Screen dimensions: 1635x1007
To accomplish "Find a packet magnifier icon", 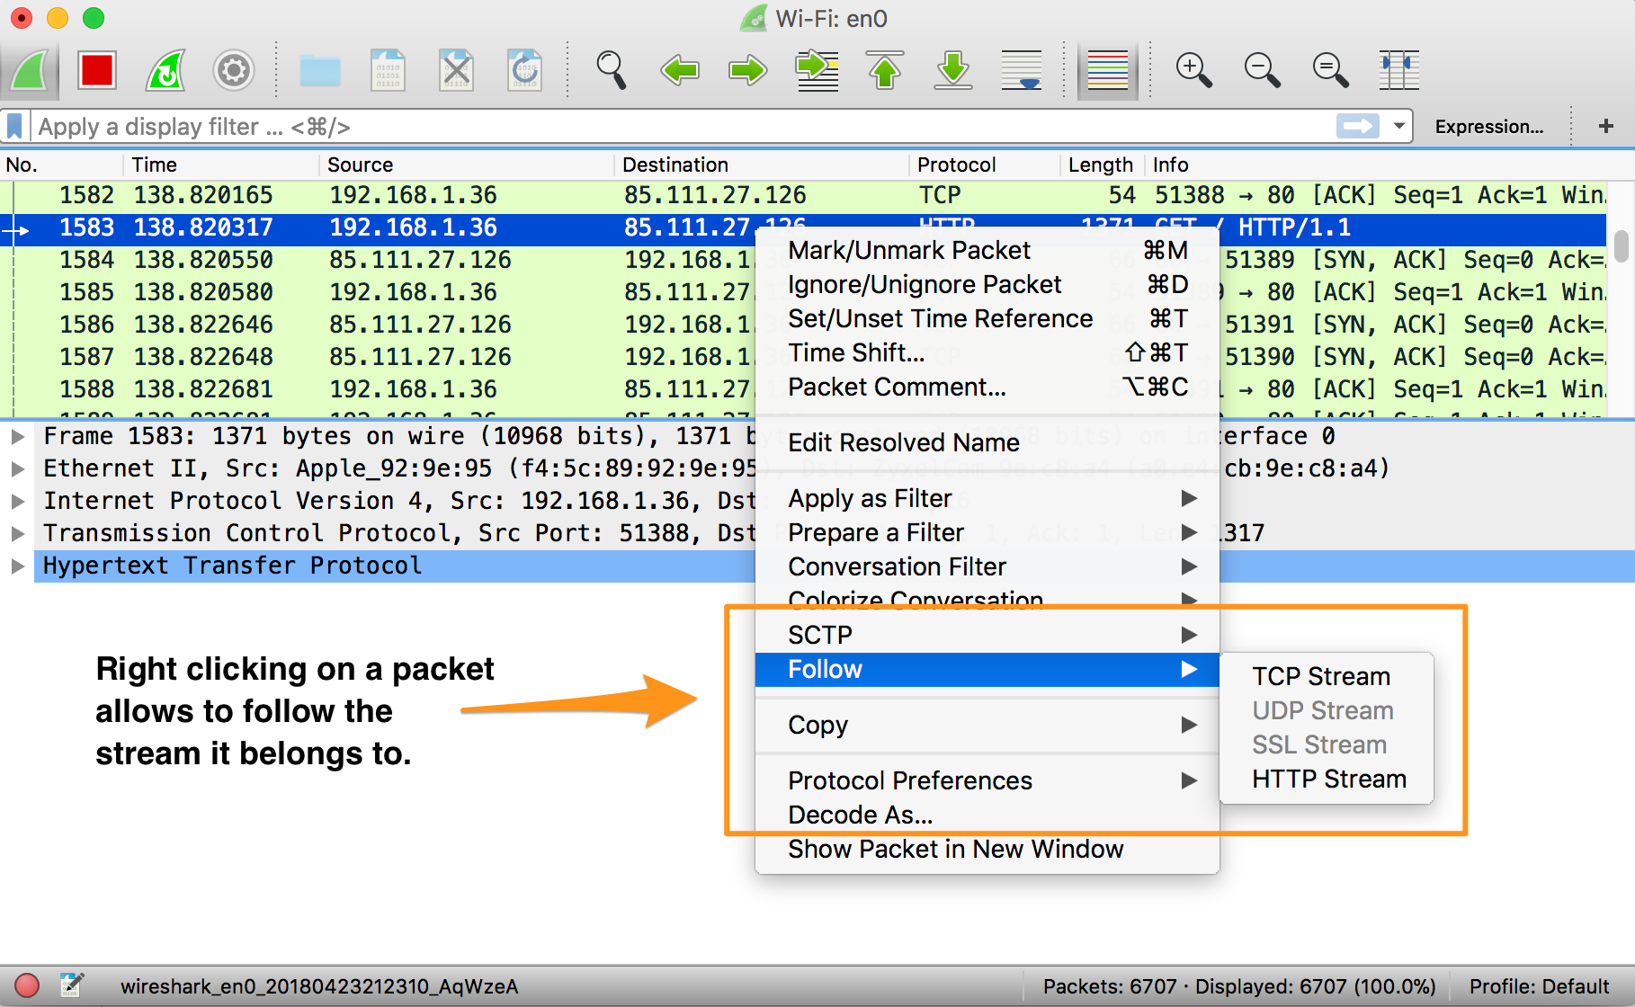I will tap(612, 70).
